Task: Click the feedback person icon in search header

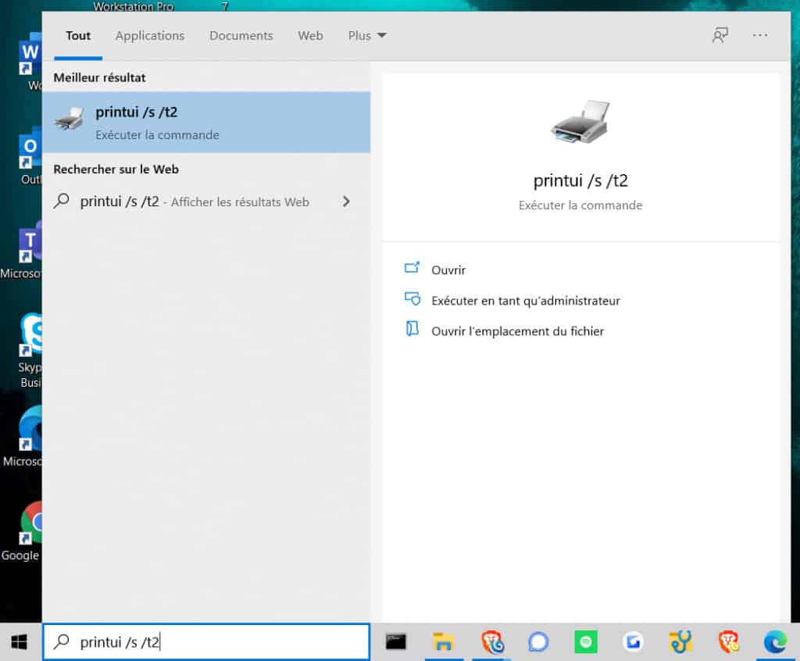Action: (x=720, y=35)
